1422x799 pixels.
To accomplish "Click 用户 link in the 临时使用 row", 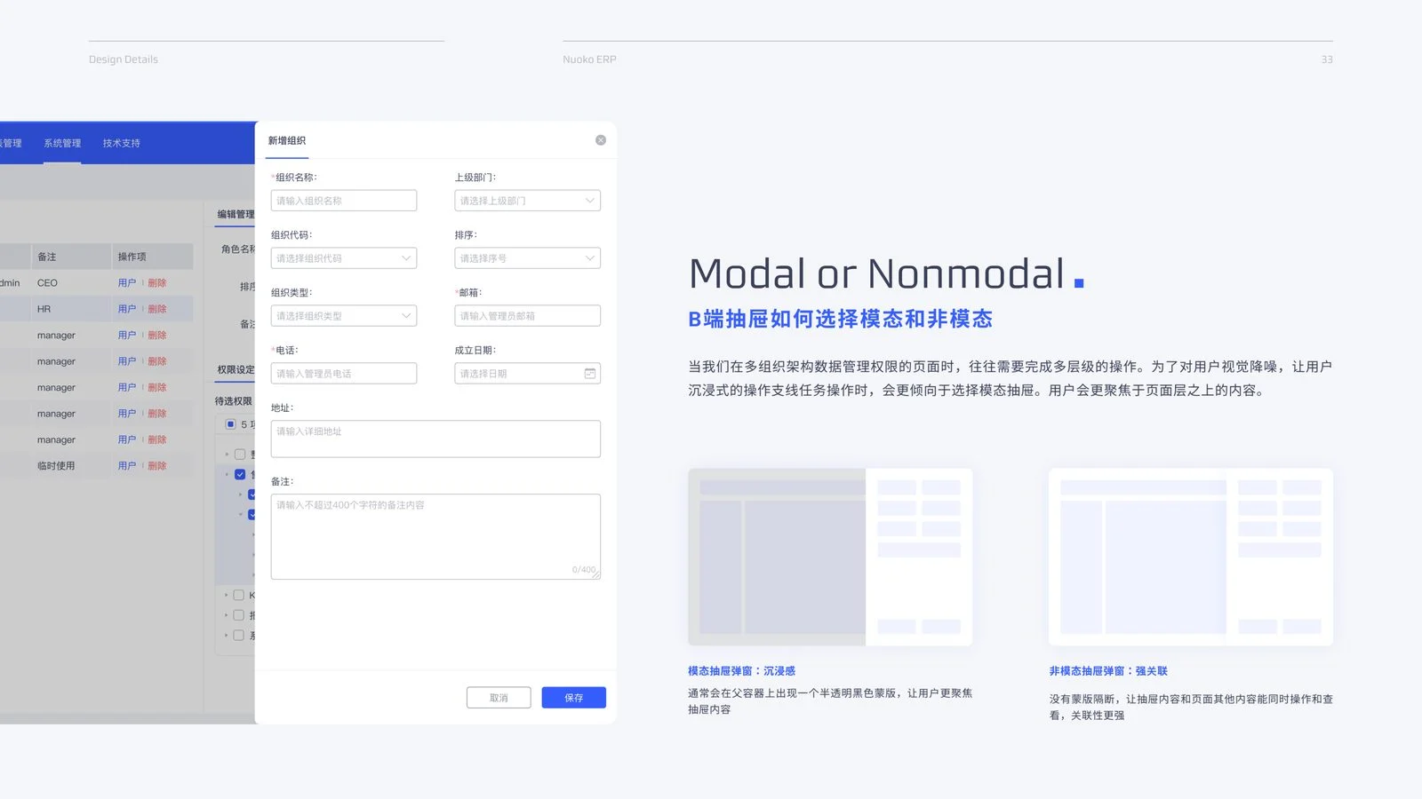I will [127, 466].
